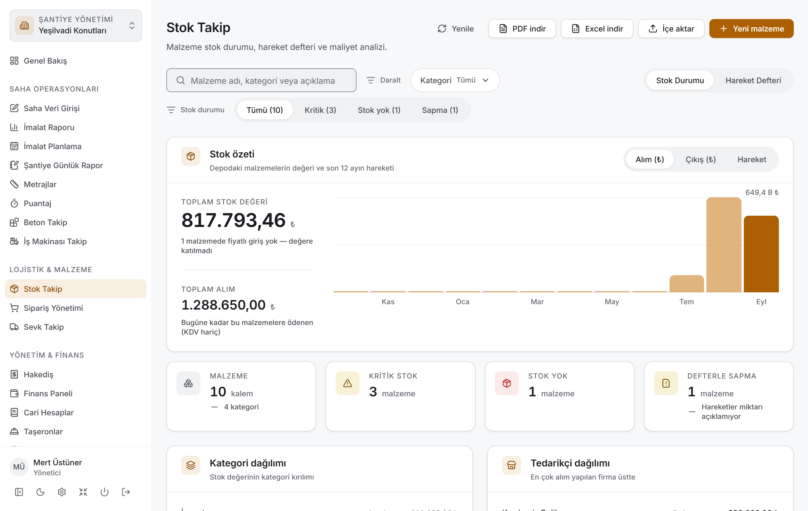The height and width of the screenshot is (511, 808).
Task: Download the PDF with PDF indir
Action: click(x=522, y=29)
